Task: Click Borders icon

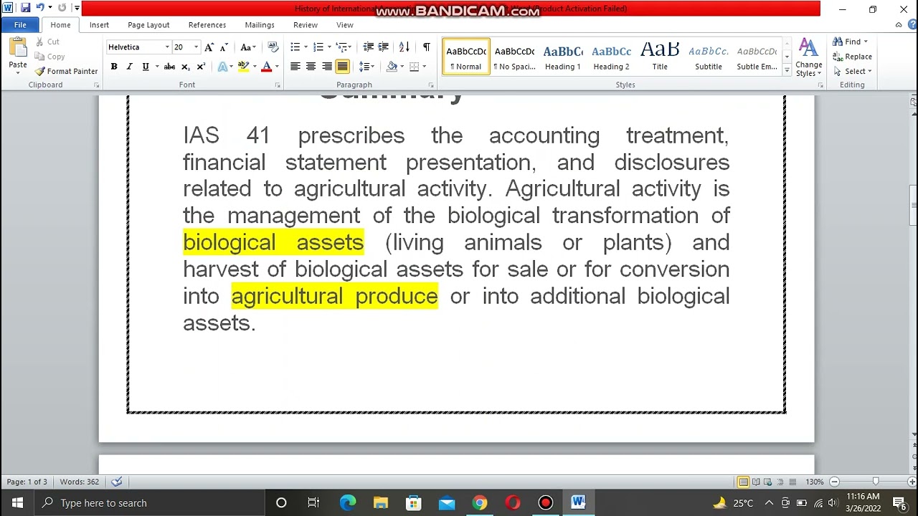Action: [414, 67]
